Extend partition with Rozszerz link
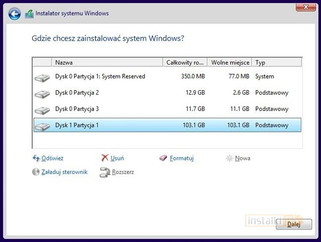Viewport: 321px width, 242px height. 123,172
